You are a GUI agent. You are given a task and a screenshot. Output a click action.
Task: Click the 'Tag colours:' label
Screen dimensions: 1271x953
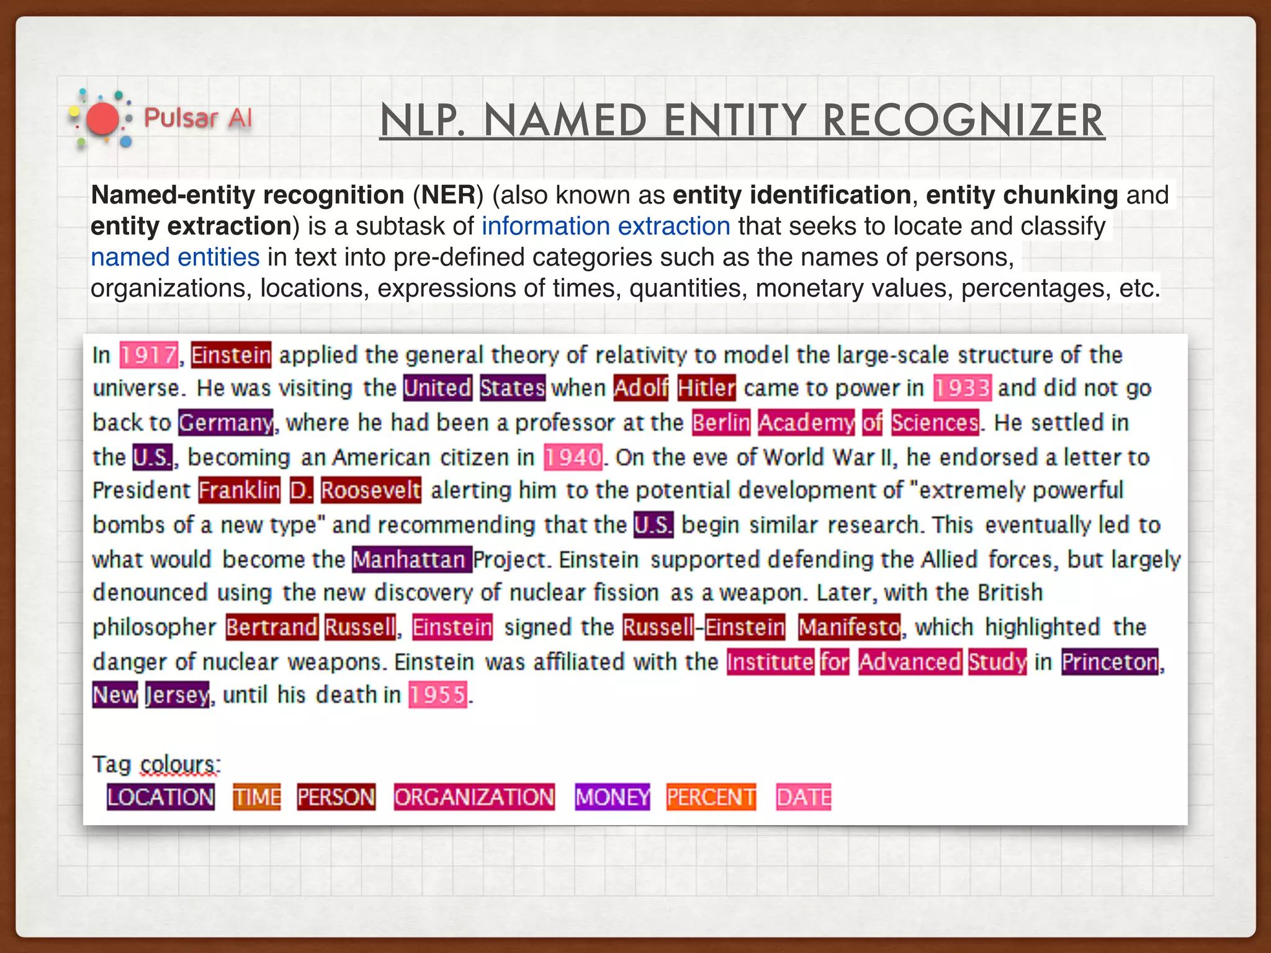click(x=156, y=764)
